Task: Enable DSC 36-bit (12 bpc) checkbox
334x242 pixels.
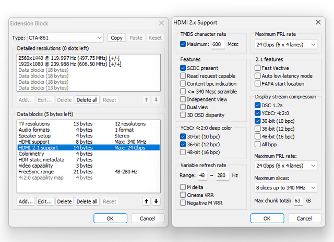Action: pyautogui.click(x=257, y=129)
